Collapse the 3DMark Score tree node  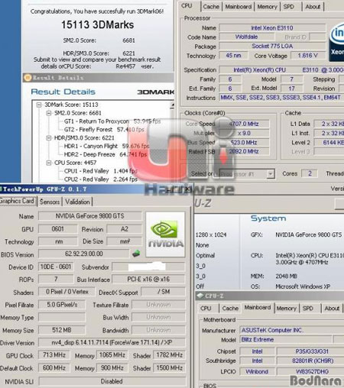(39, 105)
